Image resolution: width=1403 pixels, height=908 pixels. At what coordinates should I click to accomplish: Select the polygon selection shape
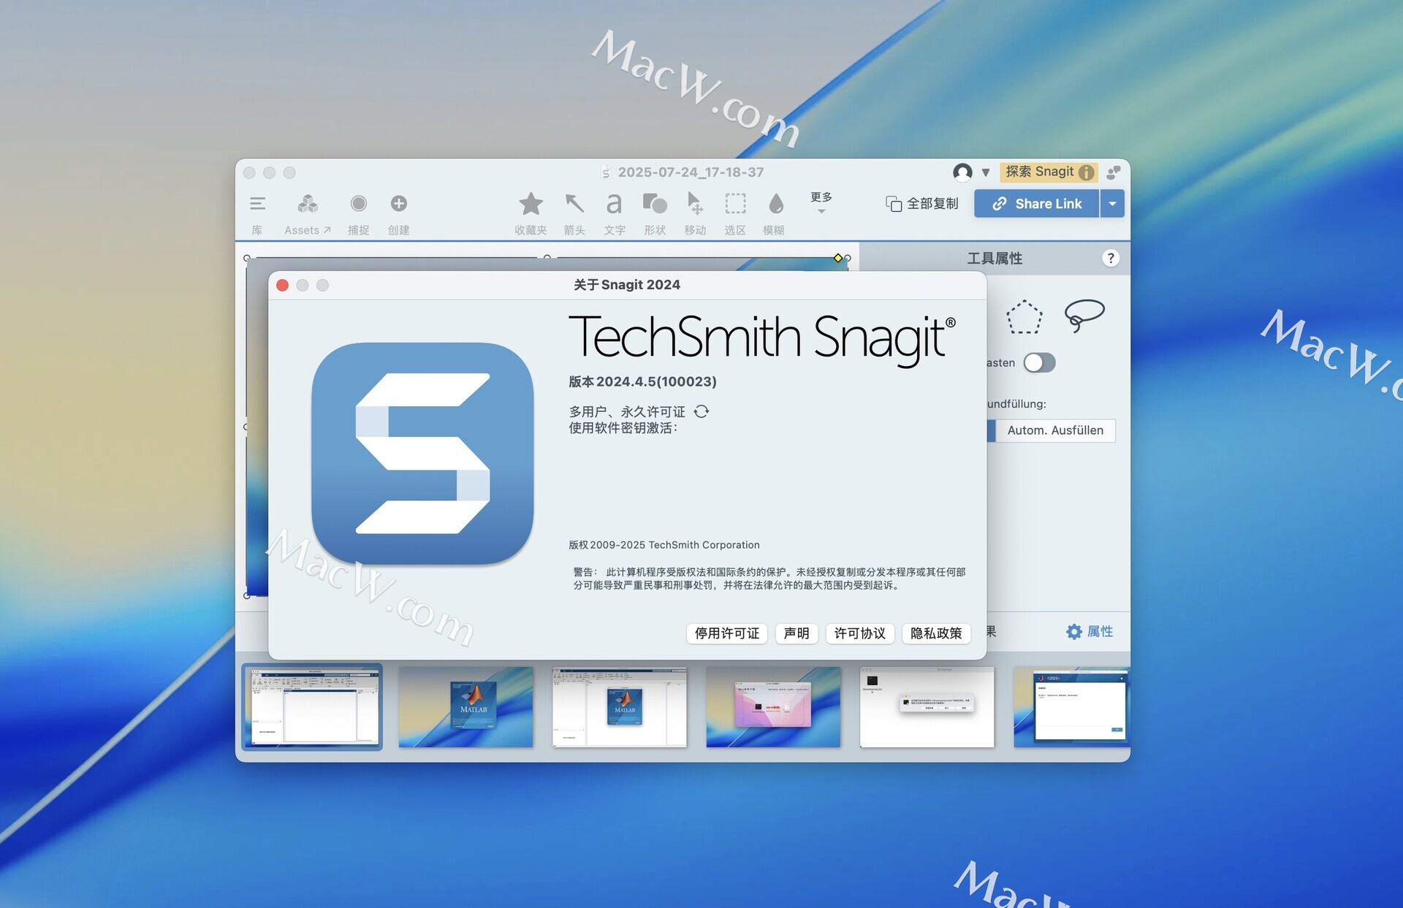pyautogui.click(x=1024, y=317)
